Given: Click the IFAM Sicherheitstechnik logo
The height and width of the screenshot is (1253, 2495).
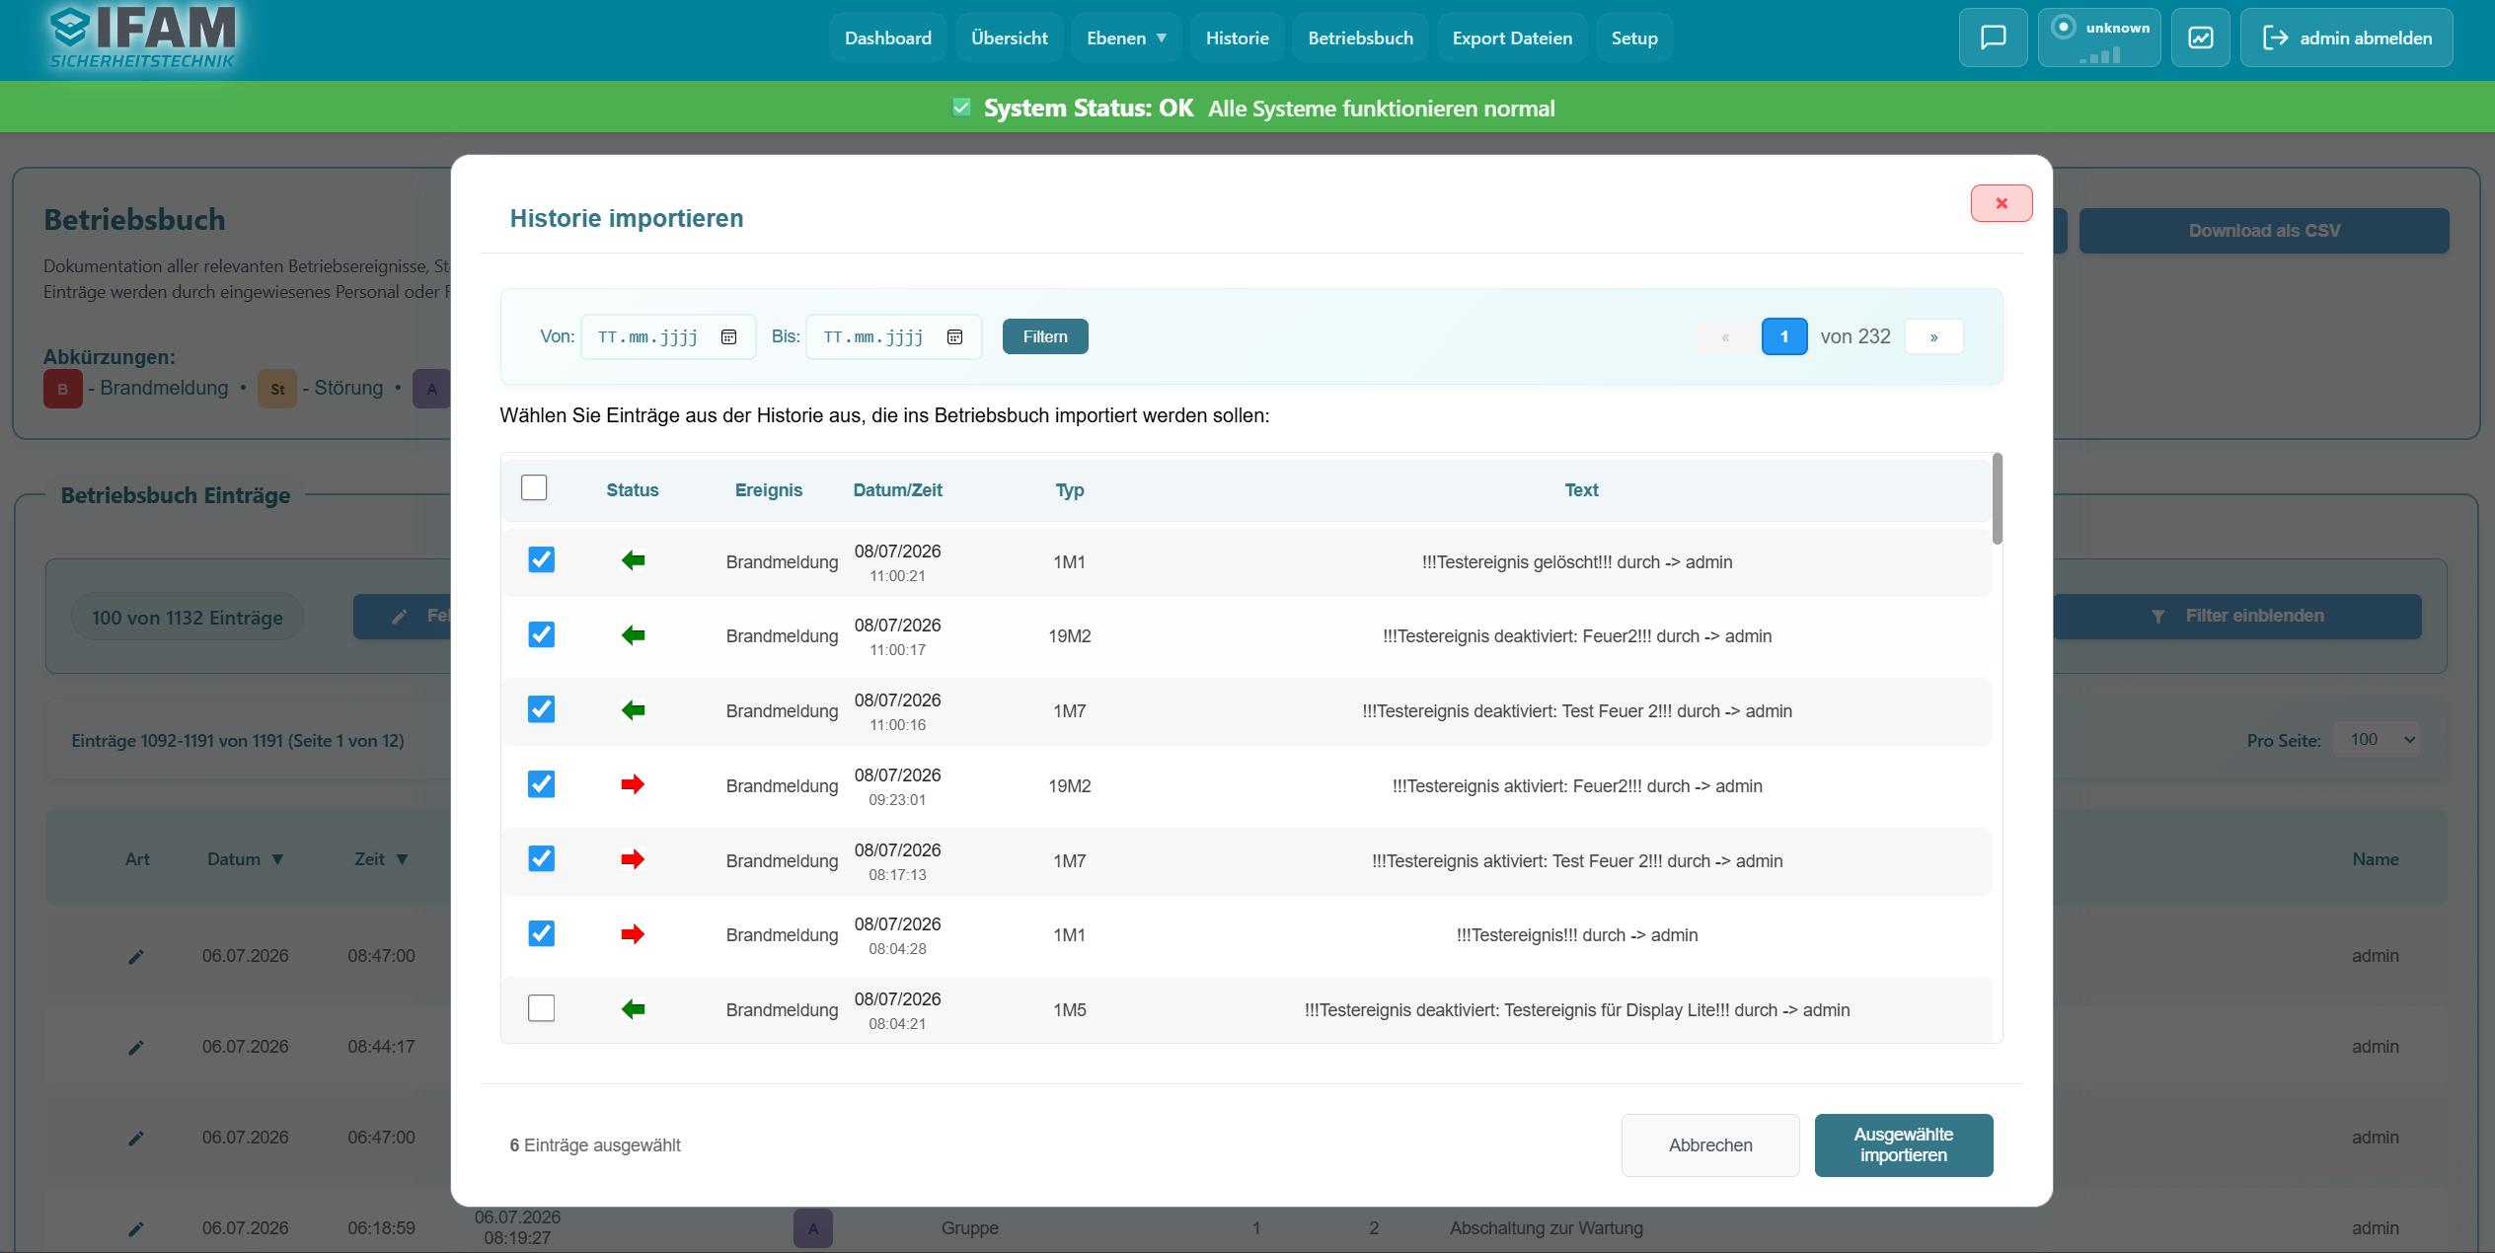Looking at the screenshot, I should (x=143, y=37).
